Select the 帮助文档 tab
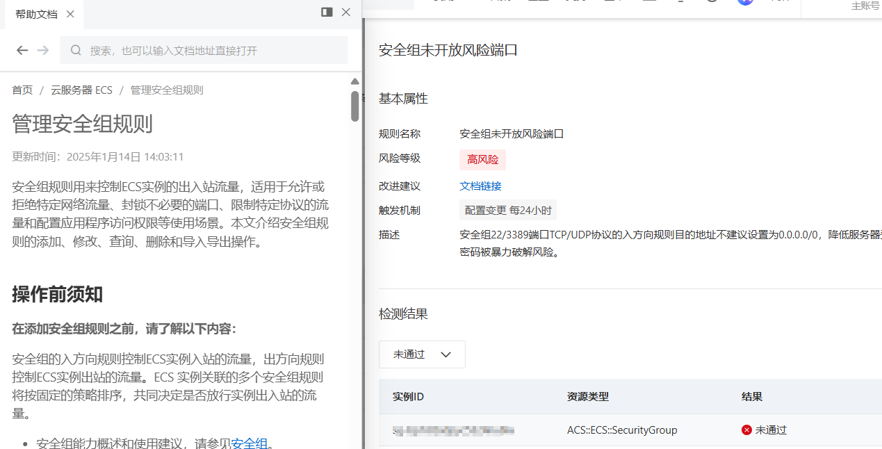 (36, 14)
